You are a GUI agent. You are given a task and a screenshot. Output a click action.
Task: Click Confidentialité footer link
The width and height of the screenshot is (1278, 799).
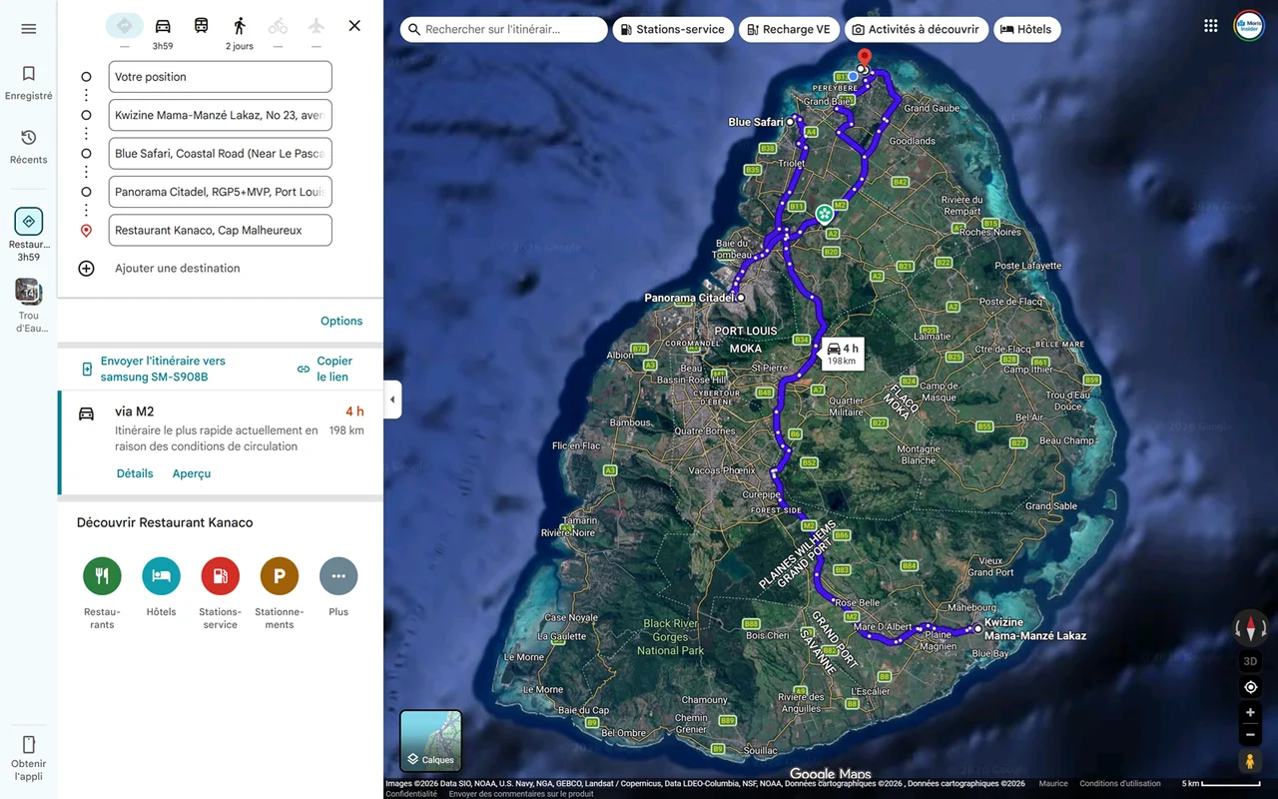coord(411,794)
